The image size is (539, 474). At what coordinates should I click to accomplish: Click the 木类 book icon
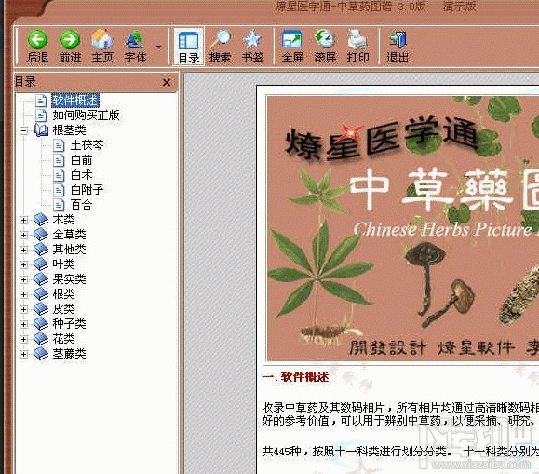[41, 219]
